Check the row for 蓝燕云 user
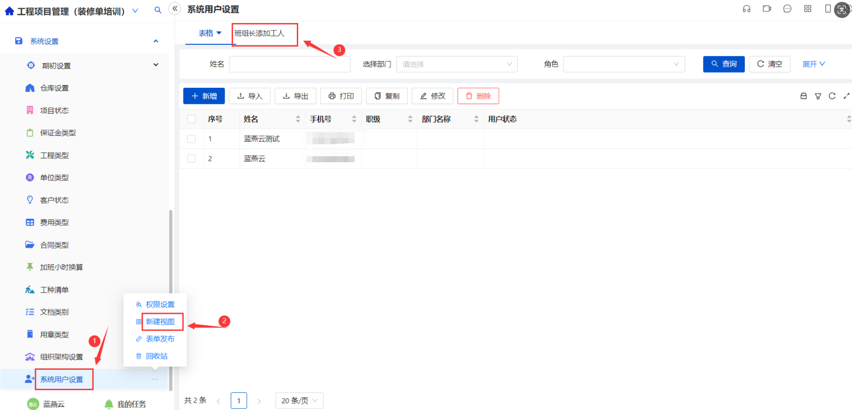Image resolution: width=852 pixels, height=410 pixels. (x=191, y=159)
